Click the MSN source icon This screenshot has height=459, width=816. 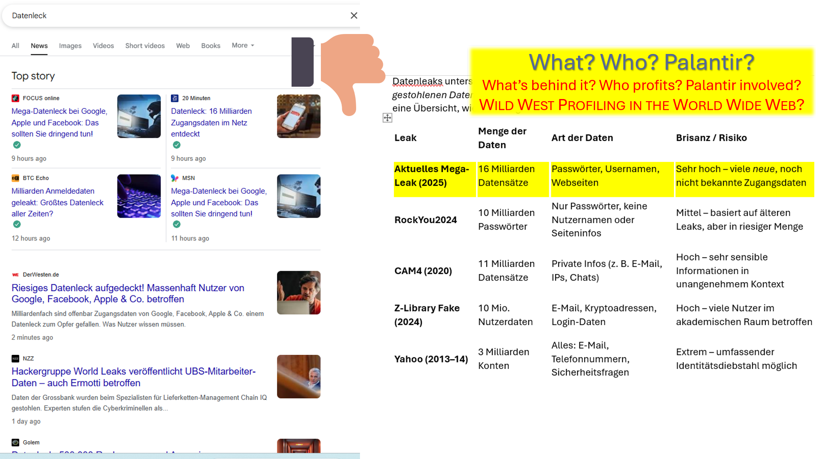(x=175, y=178)
